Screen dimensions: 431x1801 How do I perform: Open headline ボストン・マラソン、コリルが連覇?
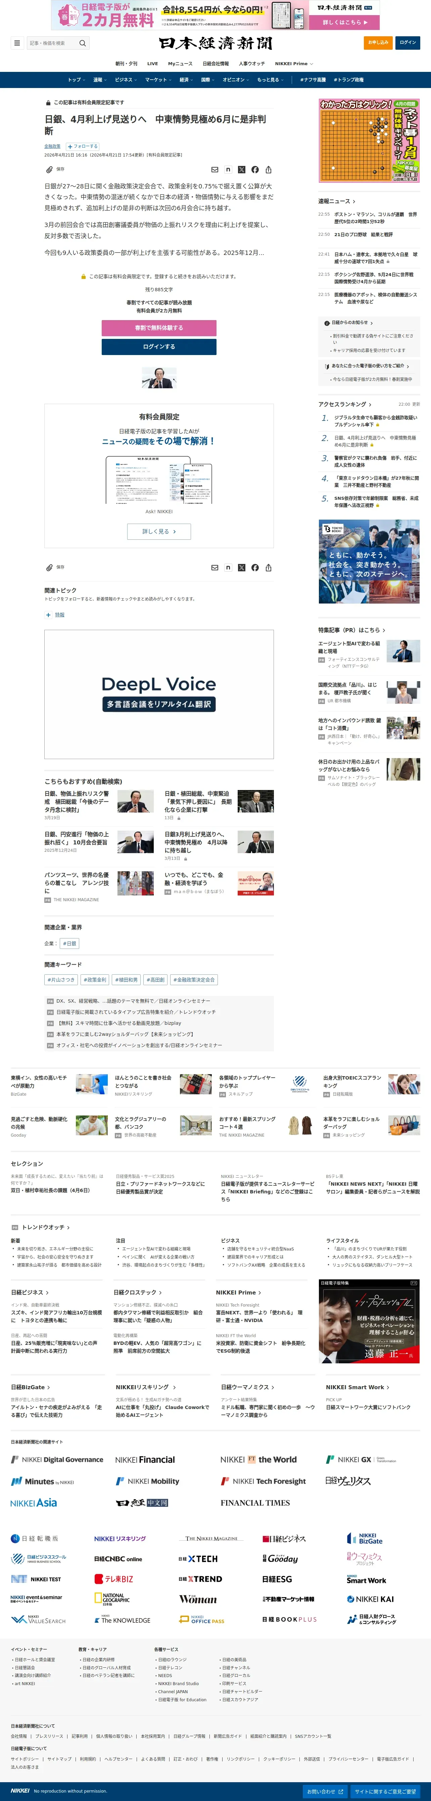376,218
